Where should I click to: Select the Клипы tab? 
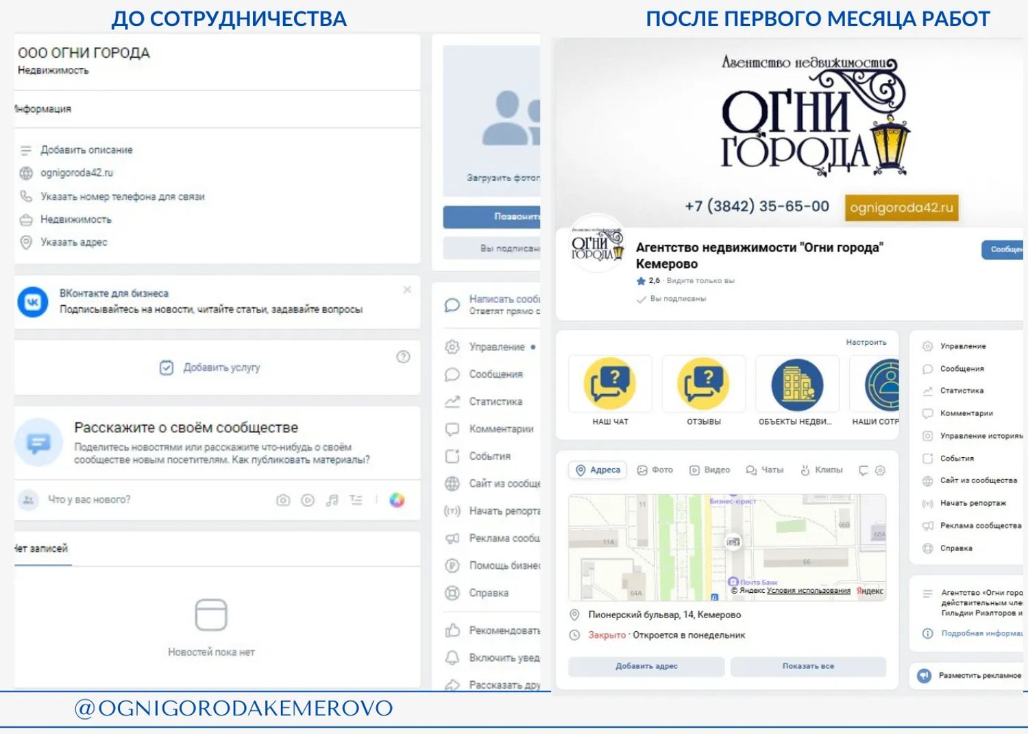822,470
